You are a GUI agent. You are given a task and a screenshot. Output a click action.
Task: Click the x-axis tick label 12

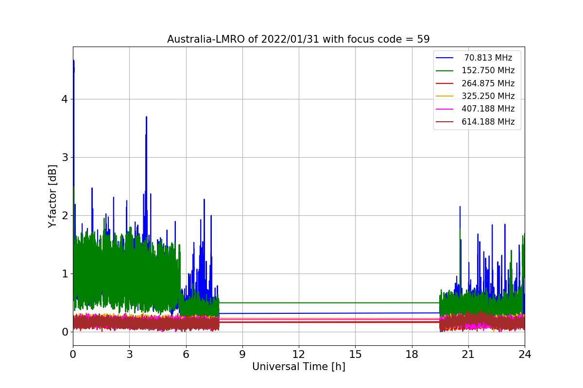(299, 355)
